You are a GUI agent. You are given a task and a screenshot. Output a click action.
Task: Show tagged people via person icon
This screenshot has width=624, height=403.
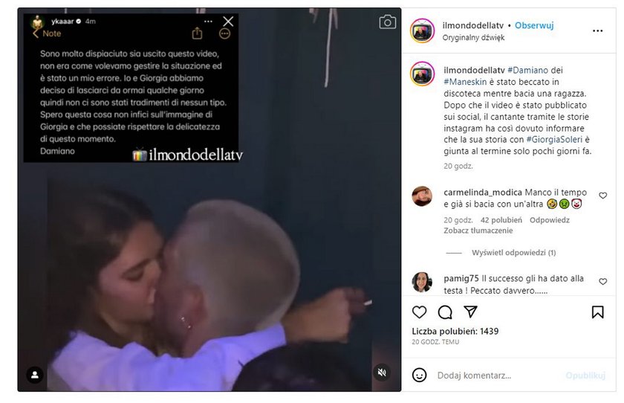point(35,375)
